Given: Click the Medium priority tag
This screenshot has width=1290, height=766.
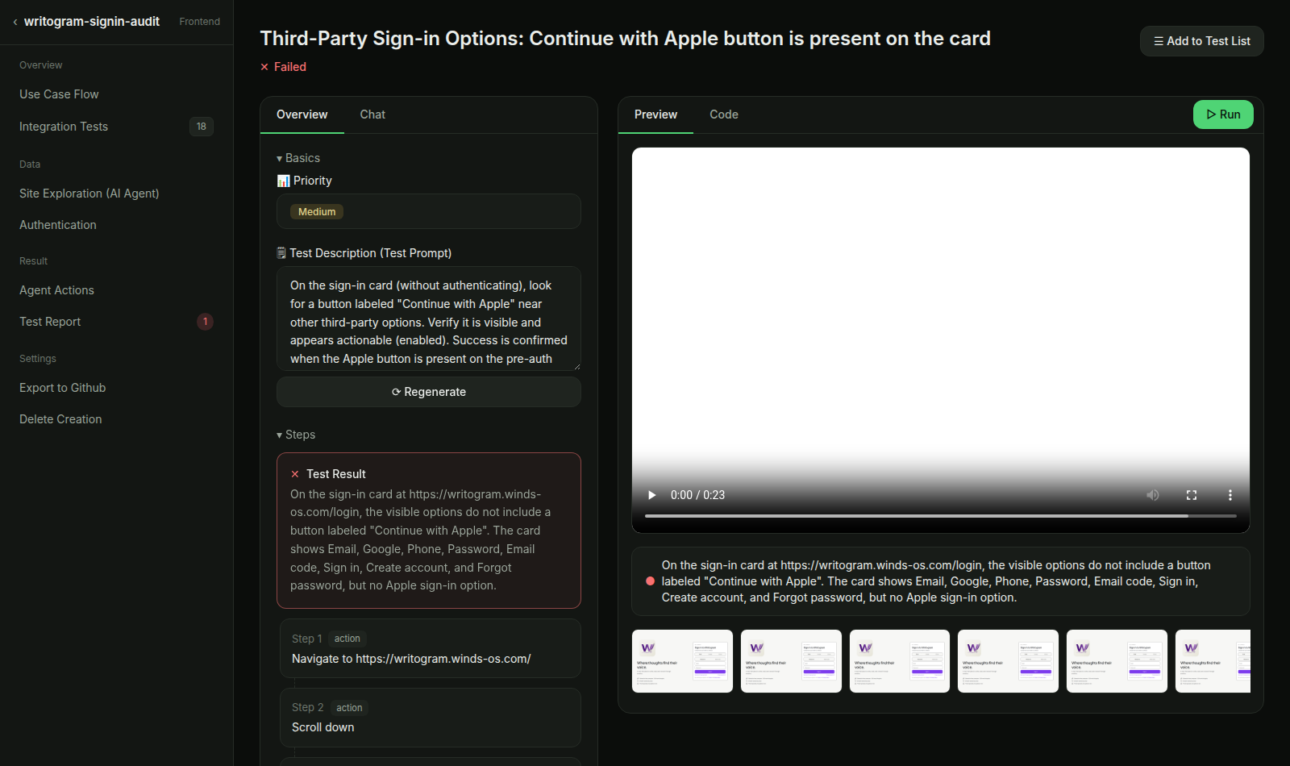Looking at the screenshot, I should point(317,212).
